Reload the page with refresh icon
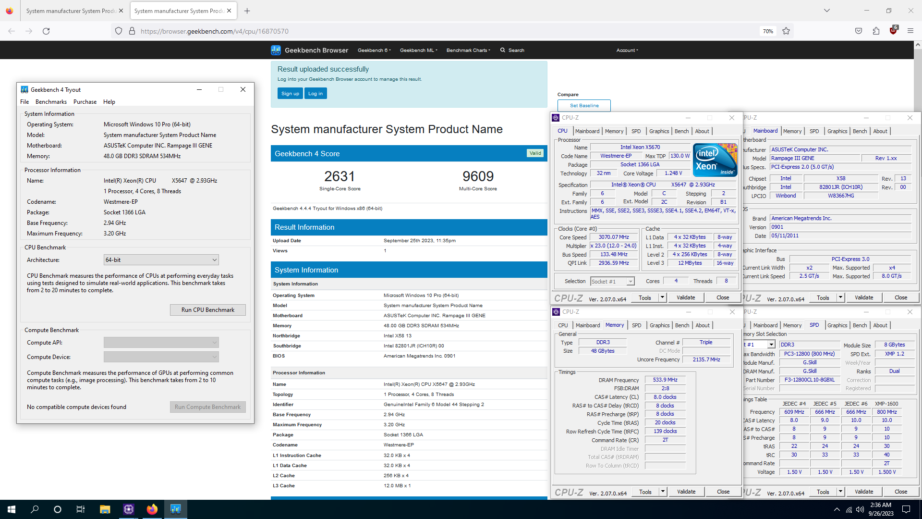Screen dimensions: 922x519 [x=46, y=31]
